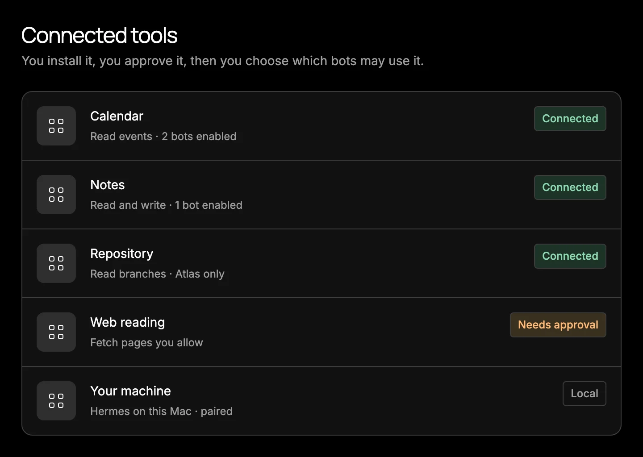Select the Your machine title

click(x=131, y=391)
